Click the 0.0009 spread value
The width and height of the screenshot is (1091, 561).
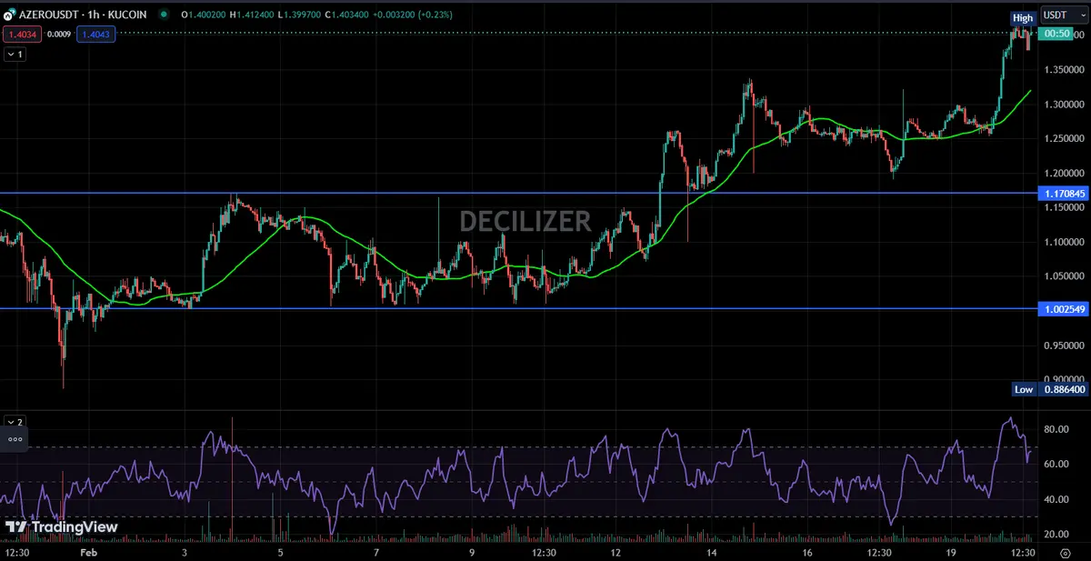tap(57, 35)
